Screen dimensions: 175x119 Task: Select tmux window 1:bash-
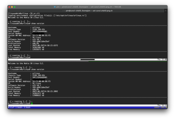pyautogui.click(x=19, y=107)
